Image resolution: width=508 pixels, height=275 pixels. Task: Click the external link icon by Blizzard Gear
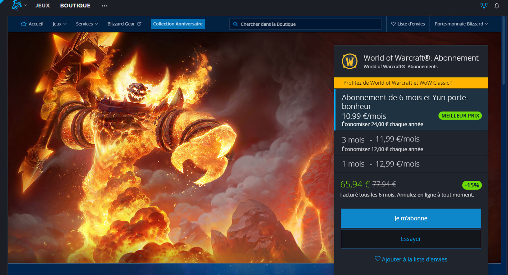click(x=139, y=24)
